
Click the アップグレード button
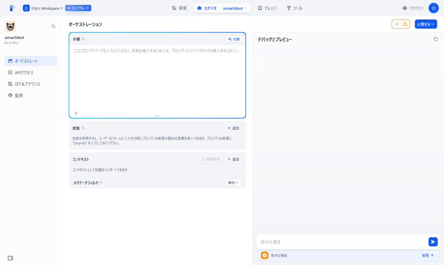click(x=78, y=8)
